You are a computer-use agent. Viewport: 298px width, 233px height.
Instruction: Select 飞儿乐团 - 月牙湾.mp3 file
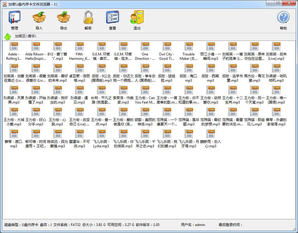point(189,139)
